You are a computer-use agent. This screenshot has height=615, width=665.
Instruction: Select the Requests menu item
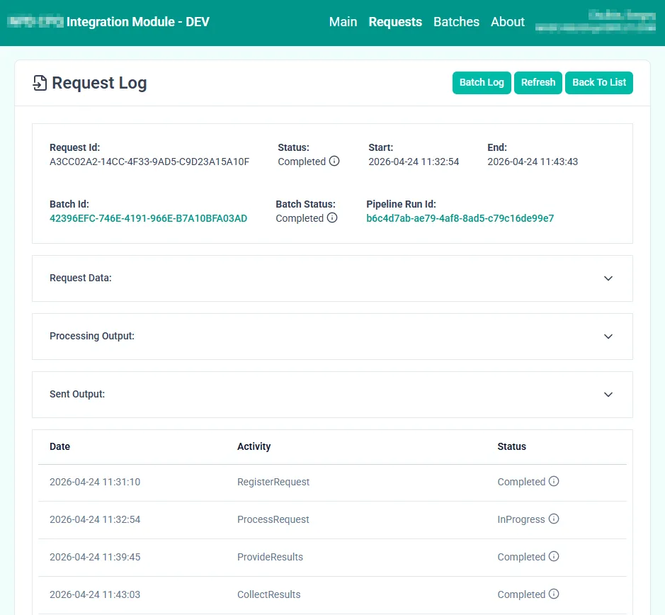coord(395,22)
